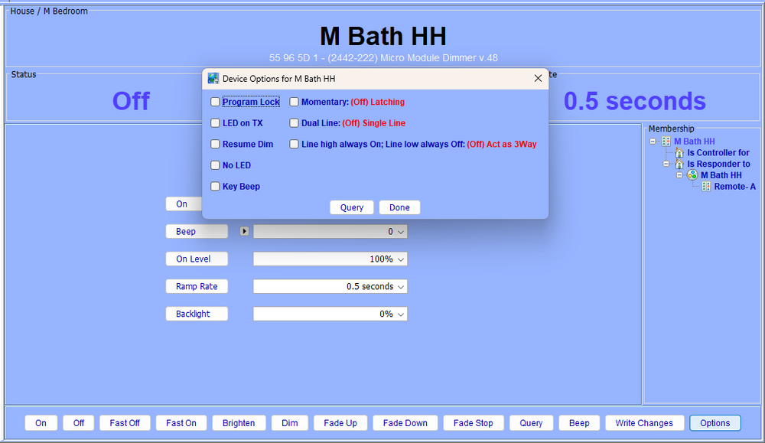Click the Write Changes button
This screenshot has width=765, height=443.
pyautogui.click(x=644, y=423)
